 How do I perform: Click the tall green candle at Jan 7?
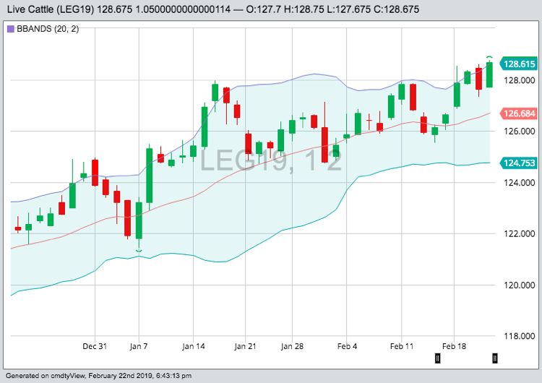[150, 175]
